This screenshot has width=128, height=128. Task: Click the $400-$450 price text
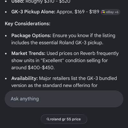[41, 68]
